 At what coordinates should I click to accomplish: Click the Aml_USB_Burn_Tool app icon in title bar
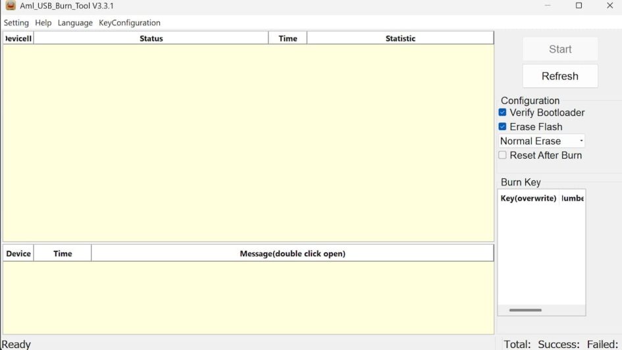[x=11, y=5]
